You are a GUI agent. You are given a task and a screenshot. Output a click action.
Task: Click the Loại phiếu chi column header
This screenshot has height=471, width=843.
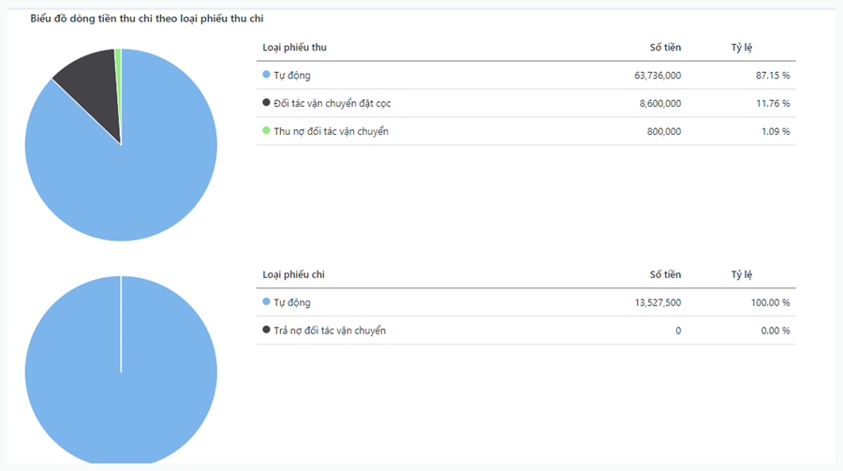tap(294, 275)
